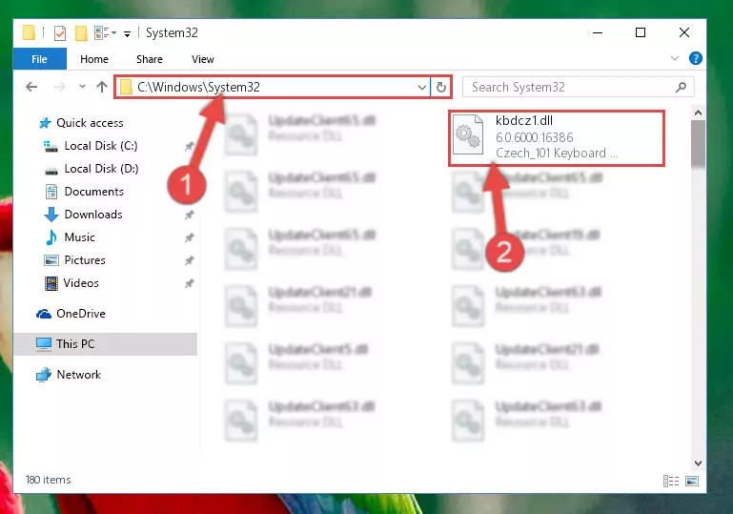Click the address bar path C:\Windows\System32
The width and height of the screenshot is (733, 514).
click(x=198, y=88)
